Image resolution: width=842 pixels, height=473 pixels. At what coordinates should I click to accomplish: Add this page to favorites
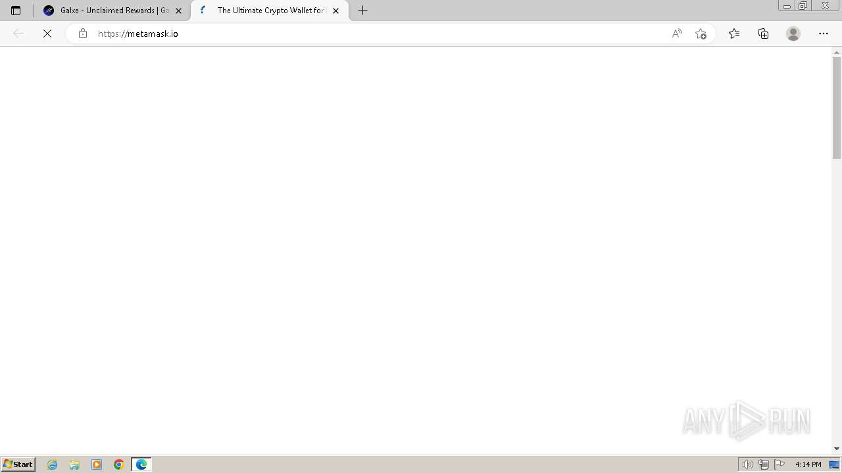tap(701, 34)
